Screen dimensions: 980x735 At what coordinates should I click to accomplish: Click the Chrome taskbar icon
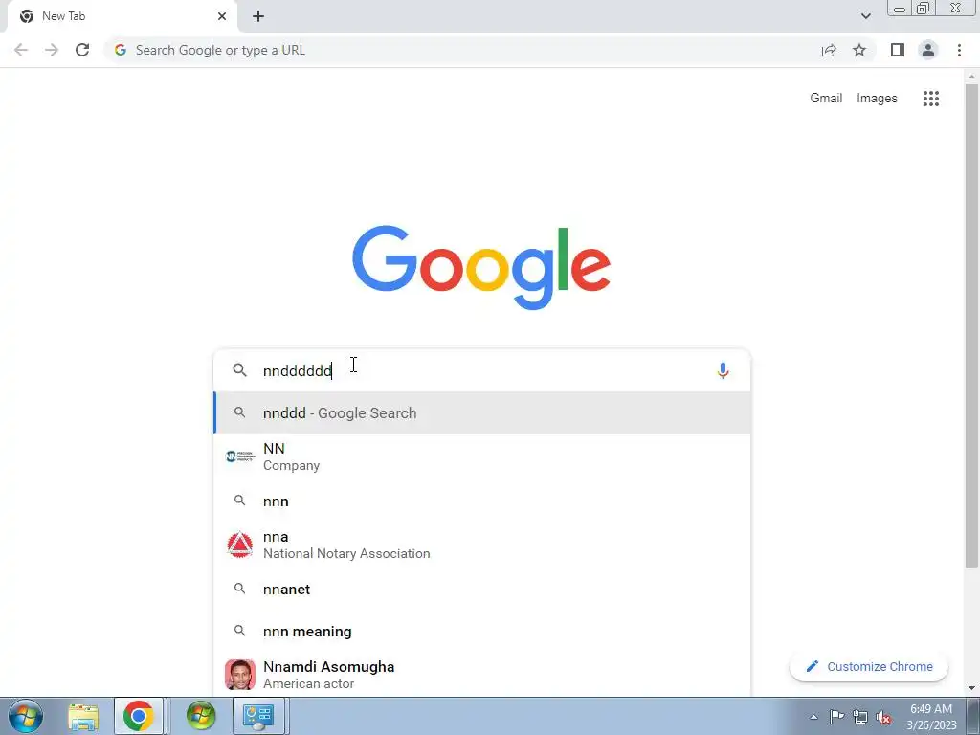[x=139, y=716]
